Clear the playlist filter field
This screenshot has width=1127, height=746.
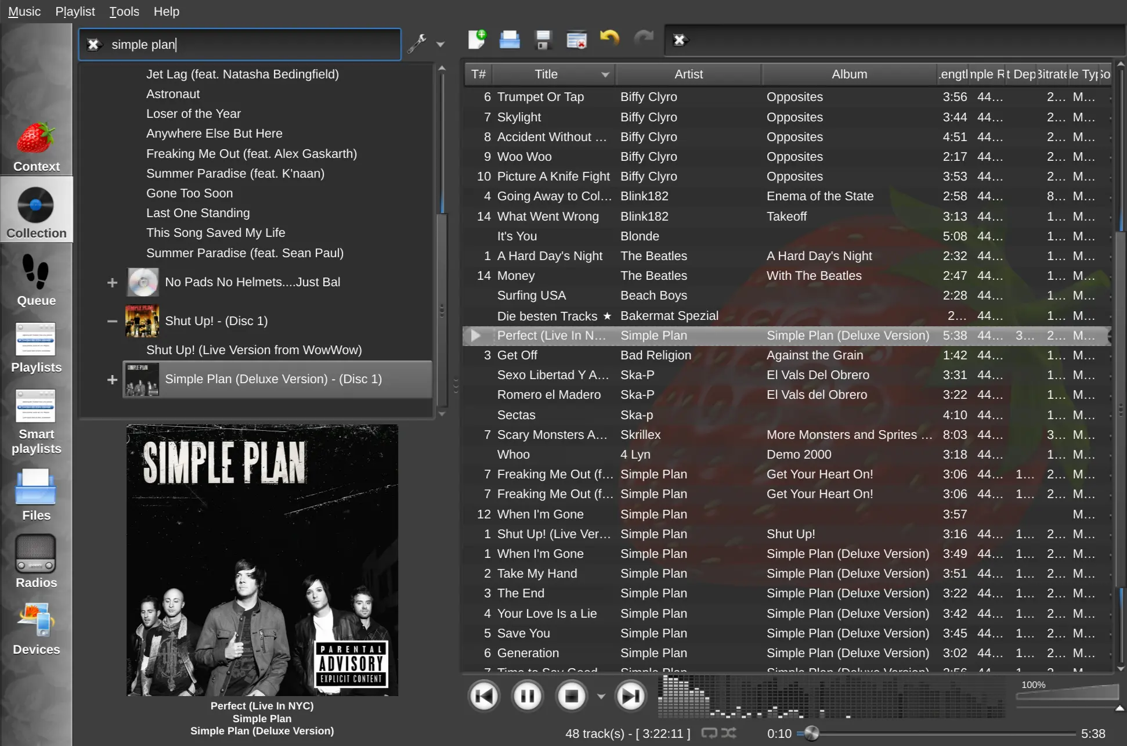pos(680,40)
